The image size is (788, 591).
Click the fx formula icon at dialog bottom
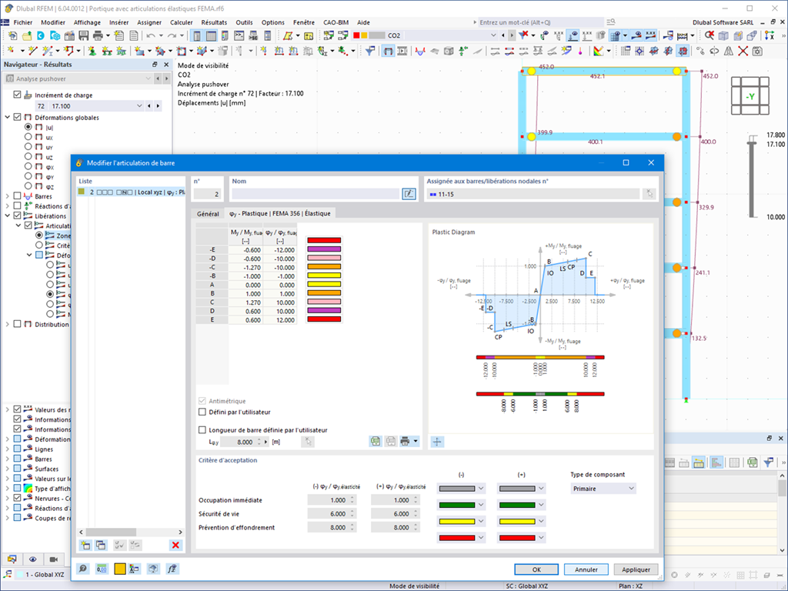pyautogui.click(x=172, y=569)
